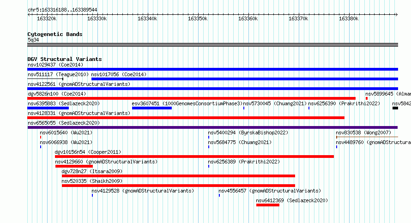Select the nsv6412369 short red bar

268,205
